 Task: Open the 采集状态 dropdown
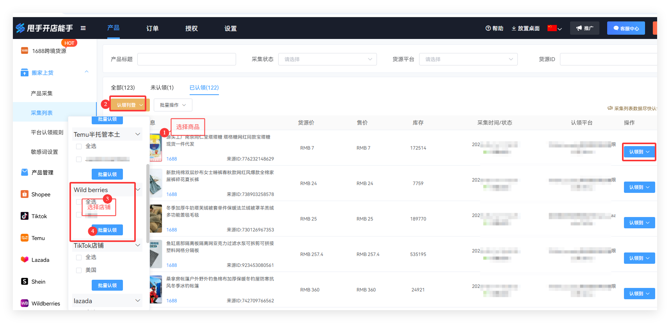[x=327, y=59]
